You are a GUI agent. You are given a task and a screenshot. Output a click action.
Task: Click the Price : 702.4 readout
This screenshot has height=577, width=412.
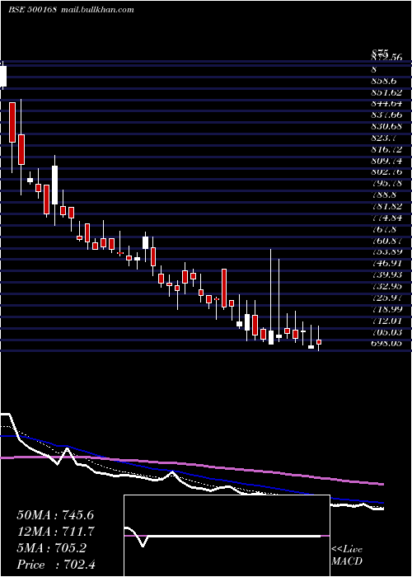(x=56, y=565)
